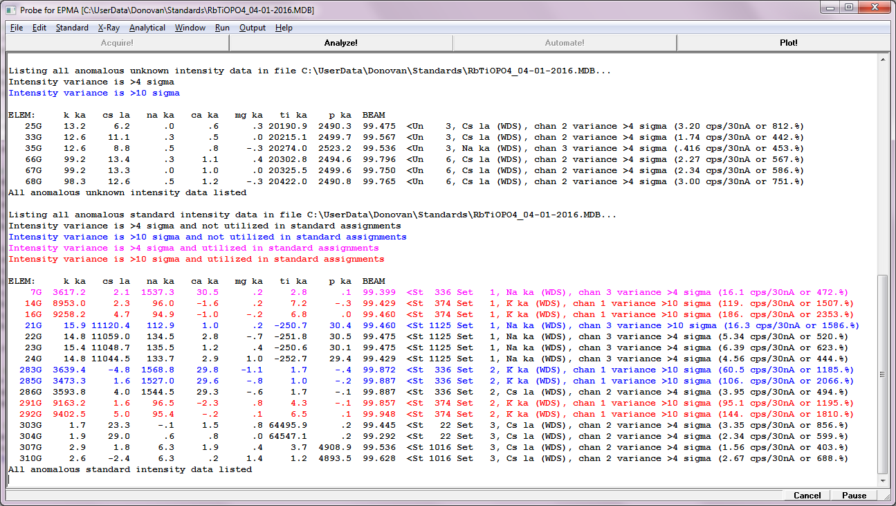Image resolution: width=896 pixels, height=506 pixels.
Task: Show the Window menu
Action: coord(190,28)
